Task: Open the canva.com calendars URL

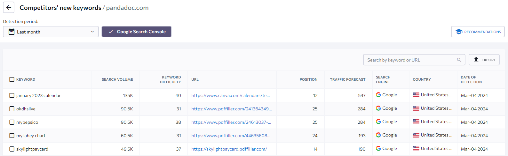Action: [231, 95]
